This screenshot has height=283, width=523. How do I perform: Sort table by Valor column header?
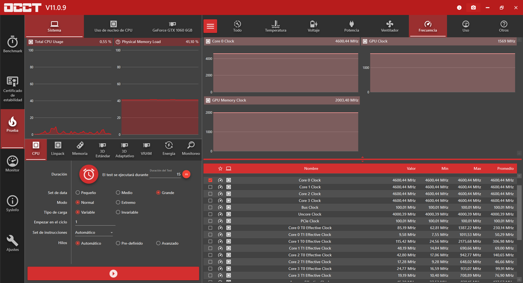411,168
